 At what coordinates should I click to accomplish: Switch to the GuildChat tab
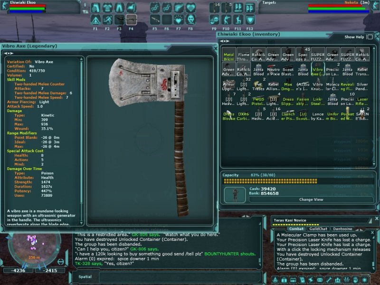click(x=318, y=229)
